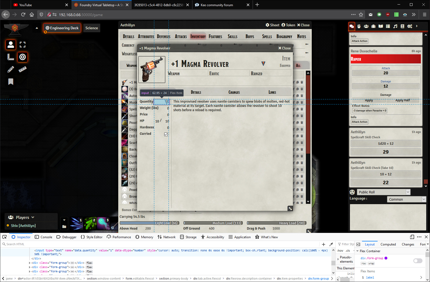Open the Changes tab of the item
This screenshot has width=430, height=282.
pos(234,92)
